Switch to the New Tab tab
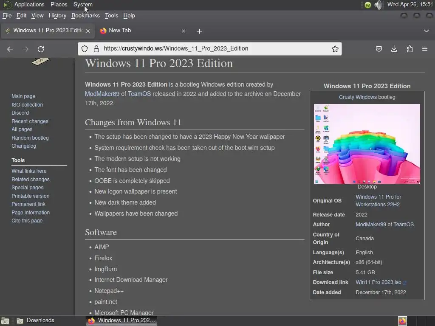 143,31
